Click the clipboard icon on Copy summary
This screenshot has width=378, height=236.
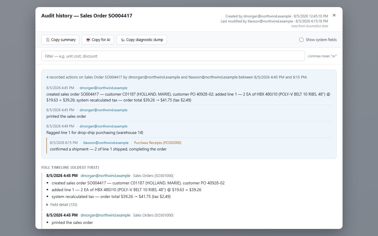[48, 40]
